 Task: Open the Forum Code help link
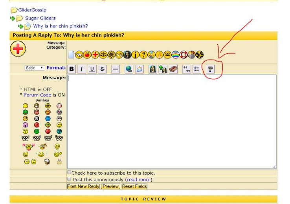38,95
